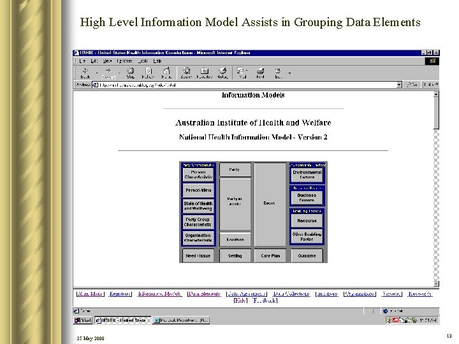Viewport: 459px width, 344px height.
Task: Switch to Microsoft PowerPoint taskbar button
Action: [x=181, y=320]
